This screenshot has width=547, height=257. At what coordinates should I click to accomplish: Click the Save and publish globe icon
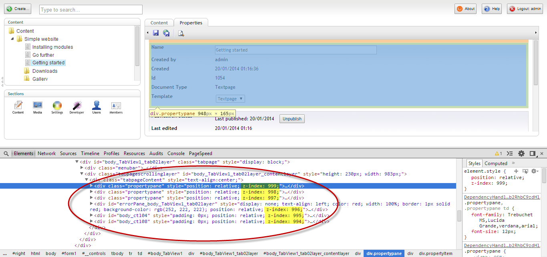click(x=166, y=33)
